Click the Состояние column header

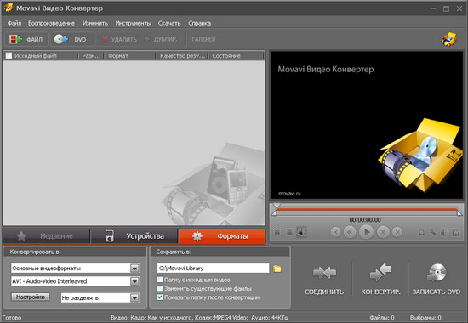[x=237, y=56]
